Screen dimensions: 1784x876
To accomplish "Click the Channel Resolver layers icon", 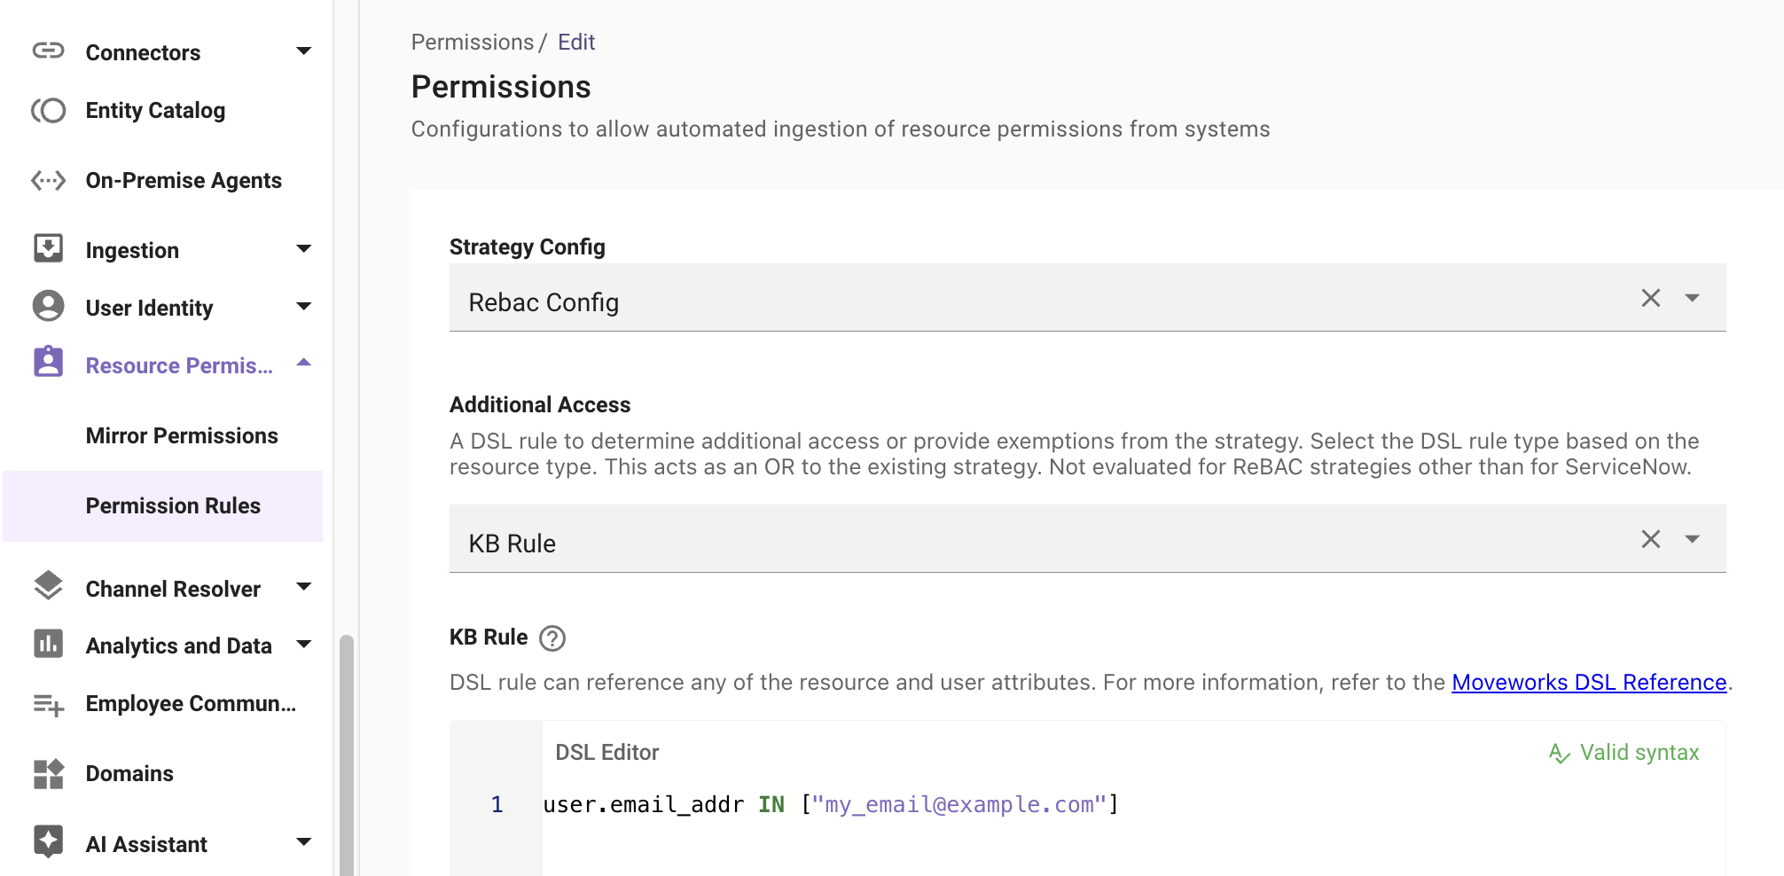I will click(x=48, y=586).
